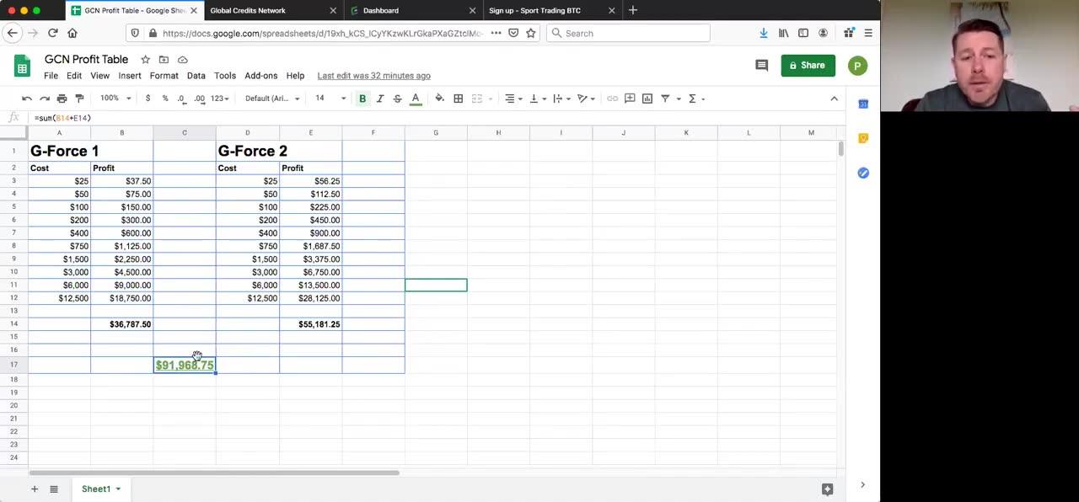The image size is (1079, 502).
Task: Open the font family dropdown
Action: pyautogui.click(x=272, y=99)
